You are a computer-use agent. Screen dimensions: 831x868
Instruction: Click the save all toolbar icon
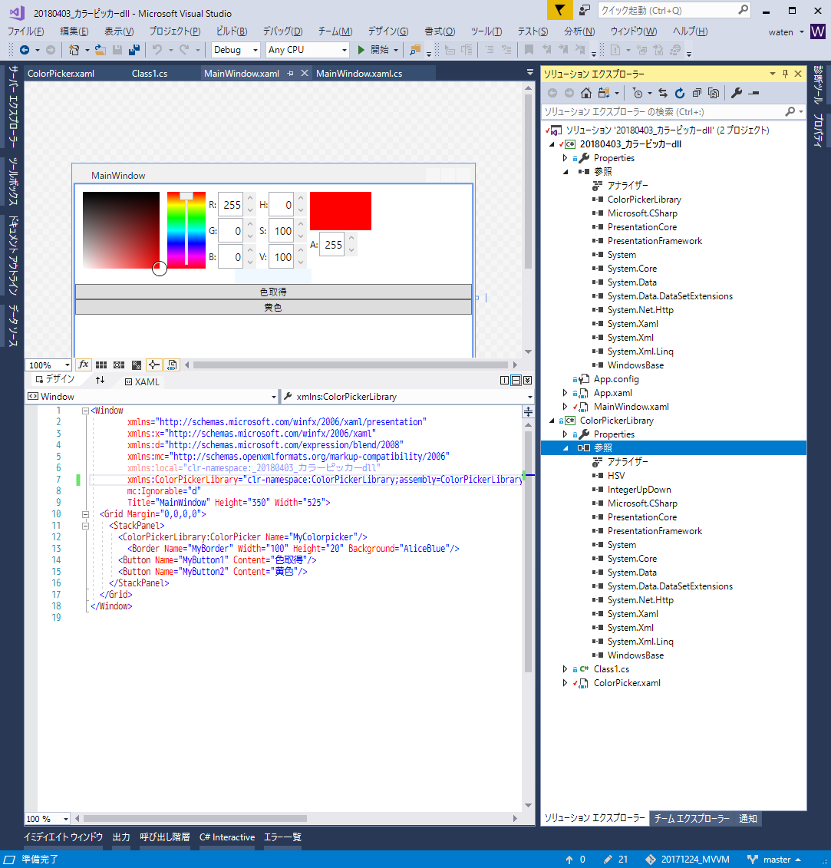134,50
